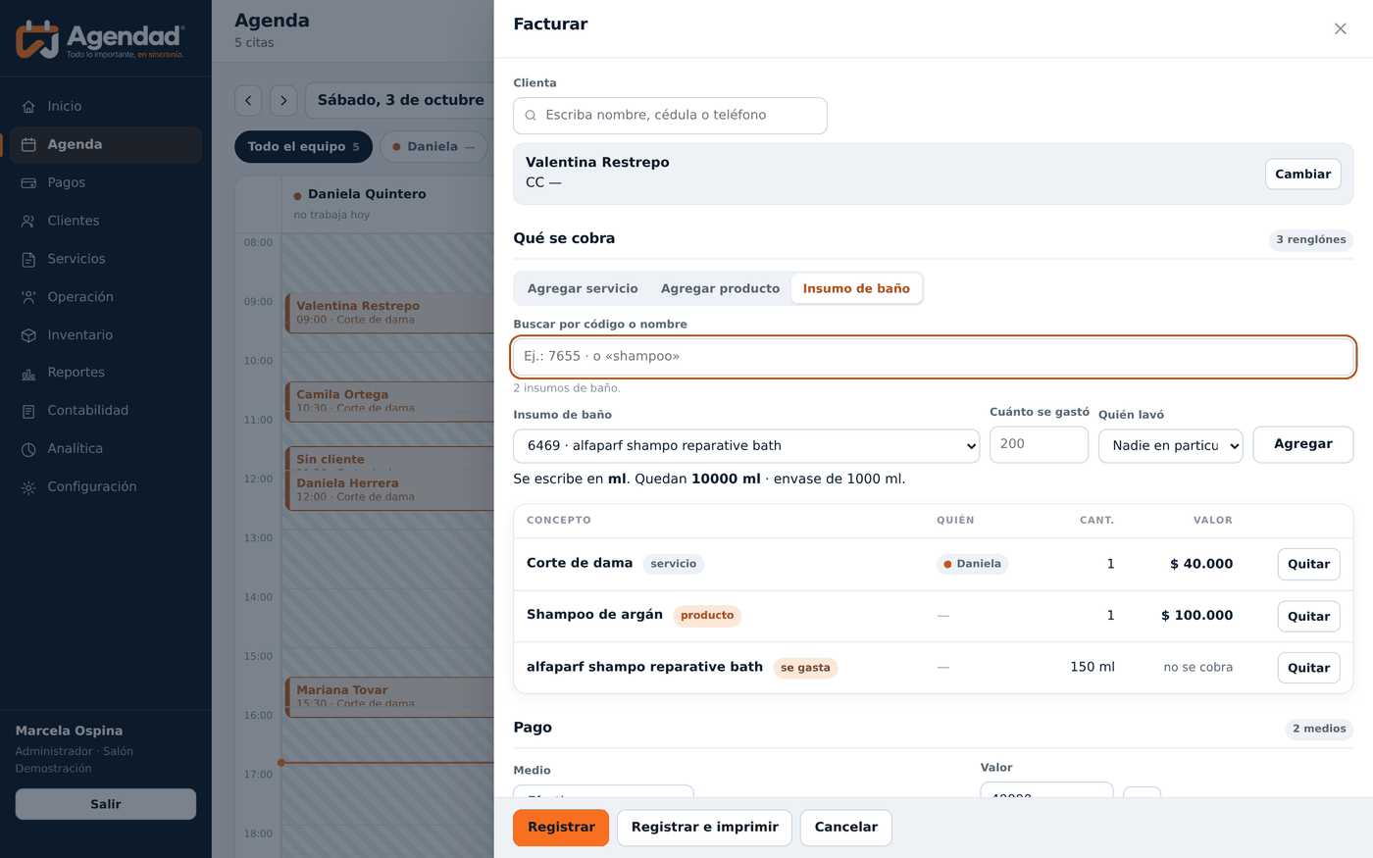Remove the Corte de dama line with Quitar
This screenshot has height=858, width=1373.
click(1308, 564)
